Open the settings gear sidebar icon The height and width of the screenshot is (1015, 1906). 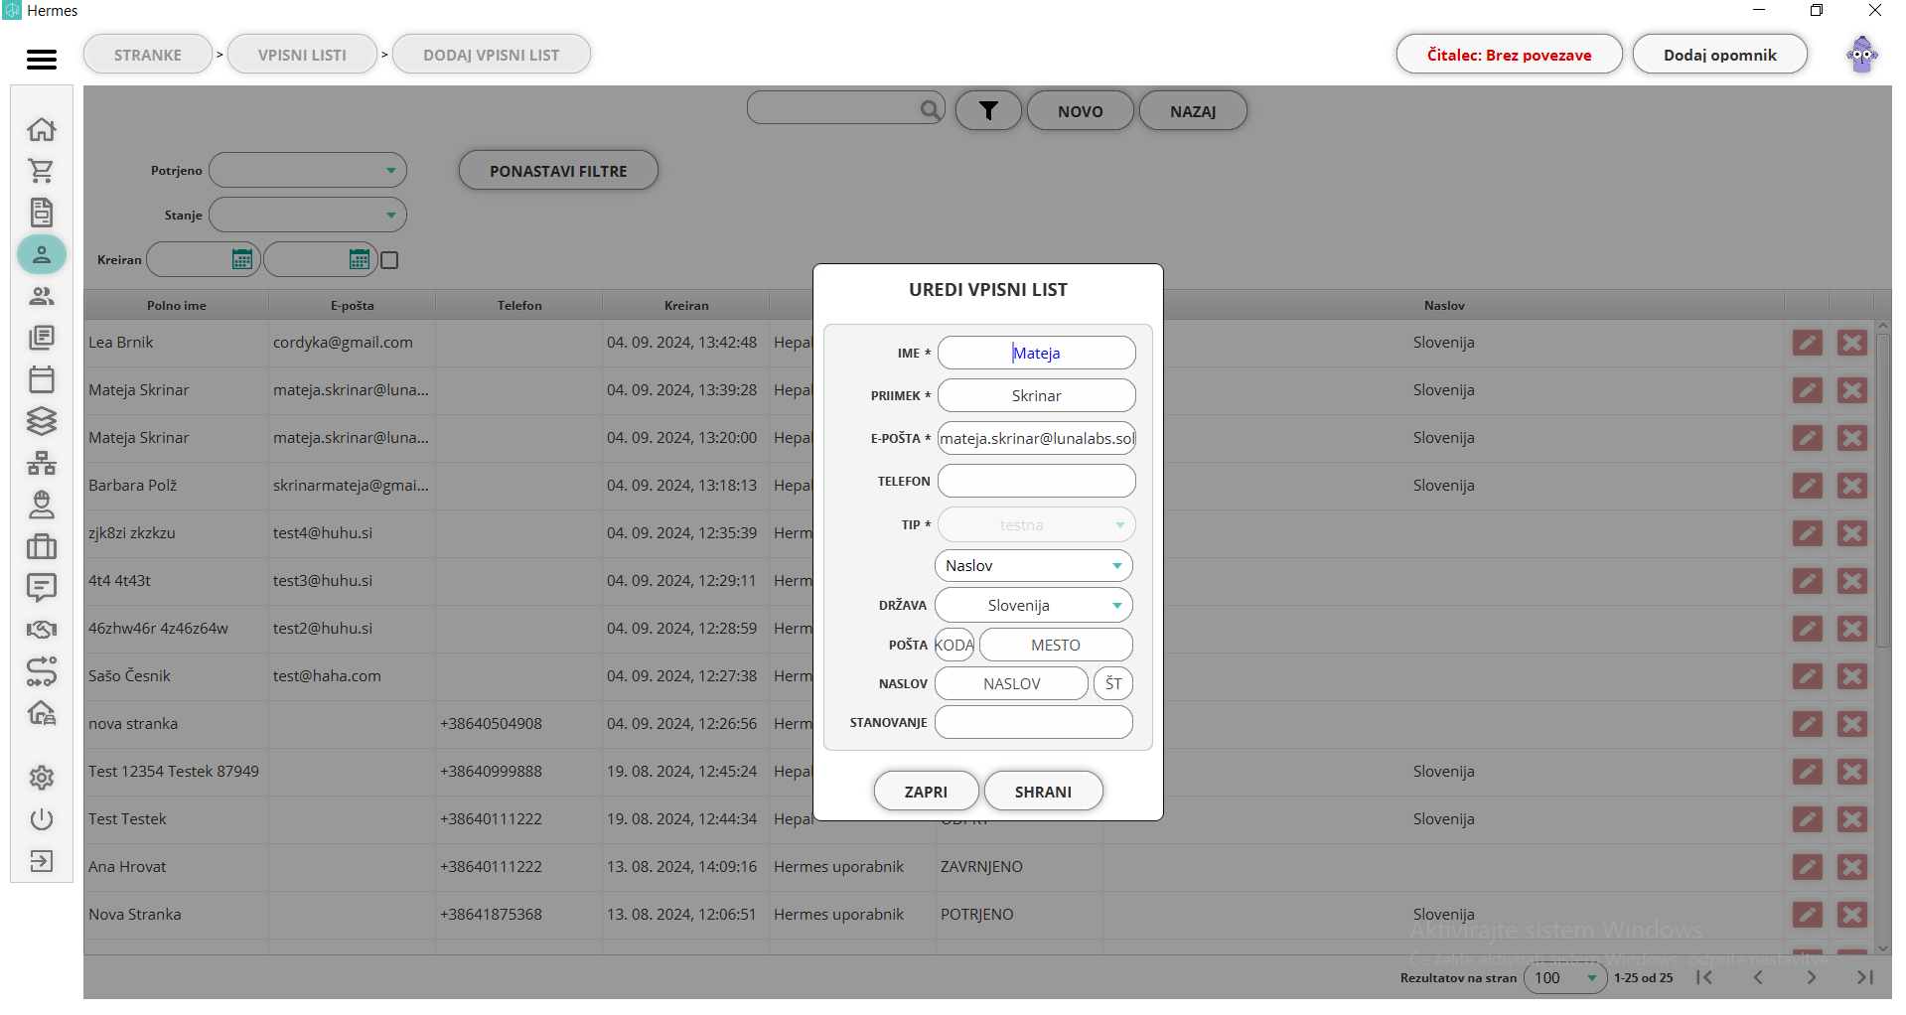tap(42, 778)
